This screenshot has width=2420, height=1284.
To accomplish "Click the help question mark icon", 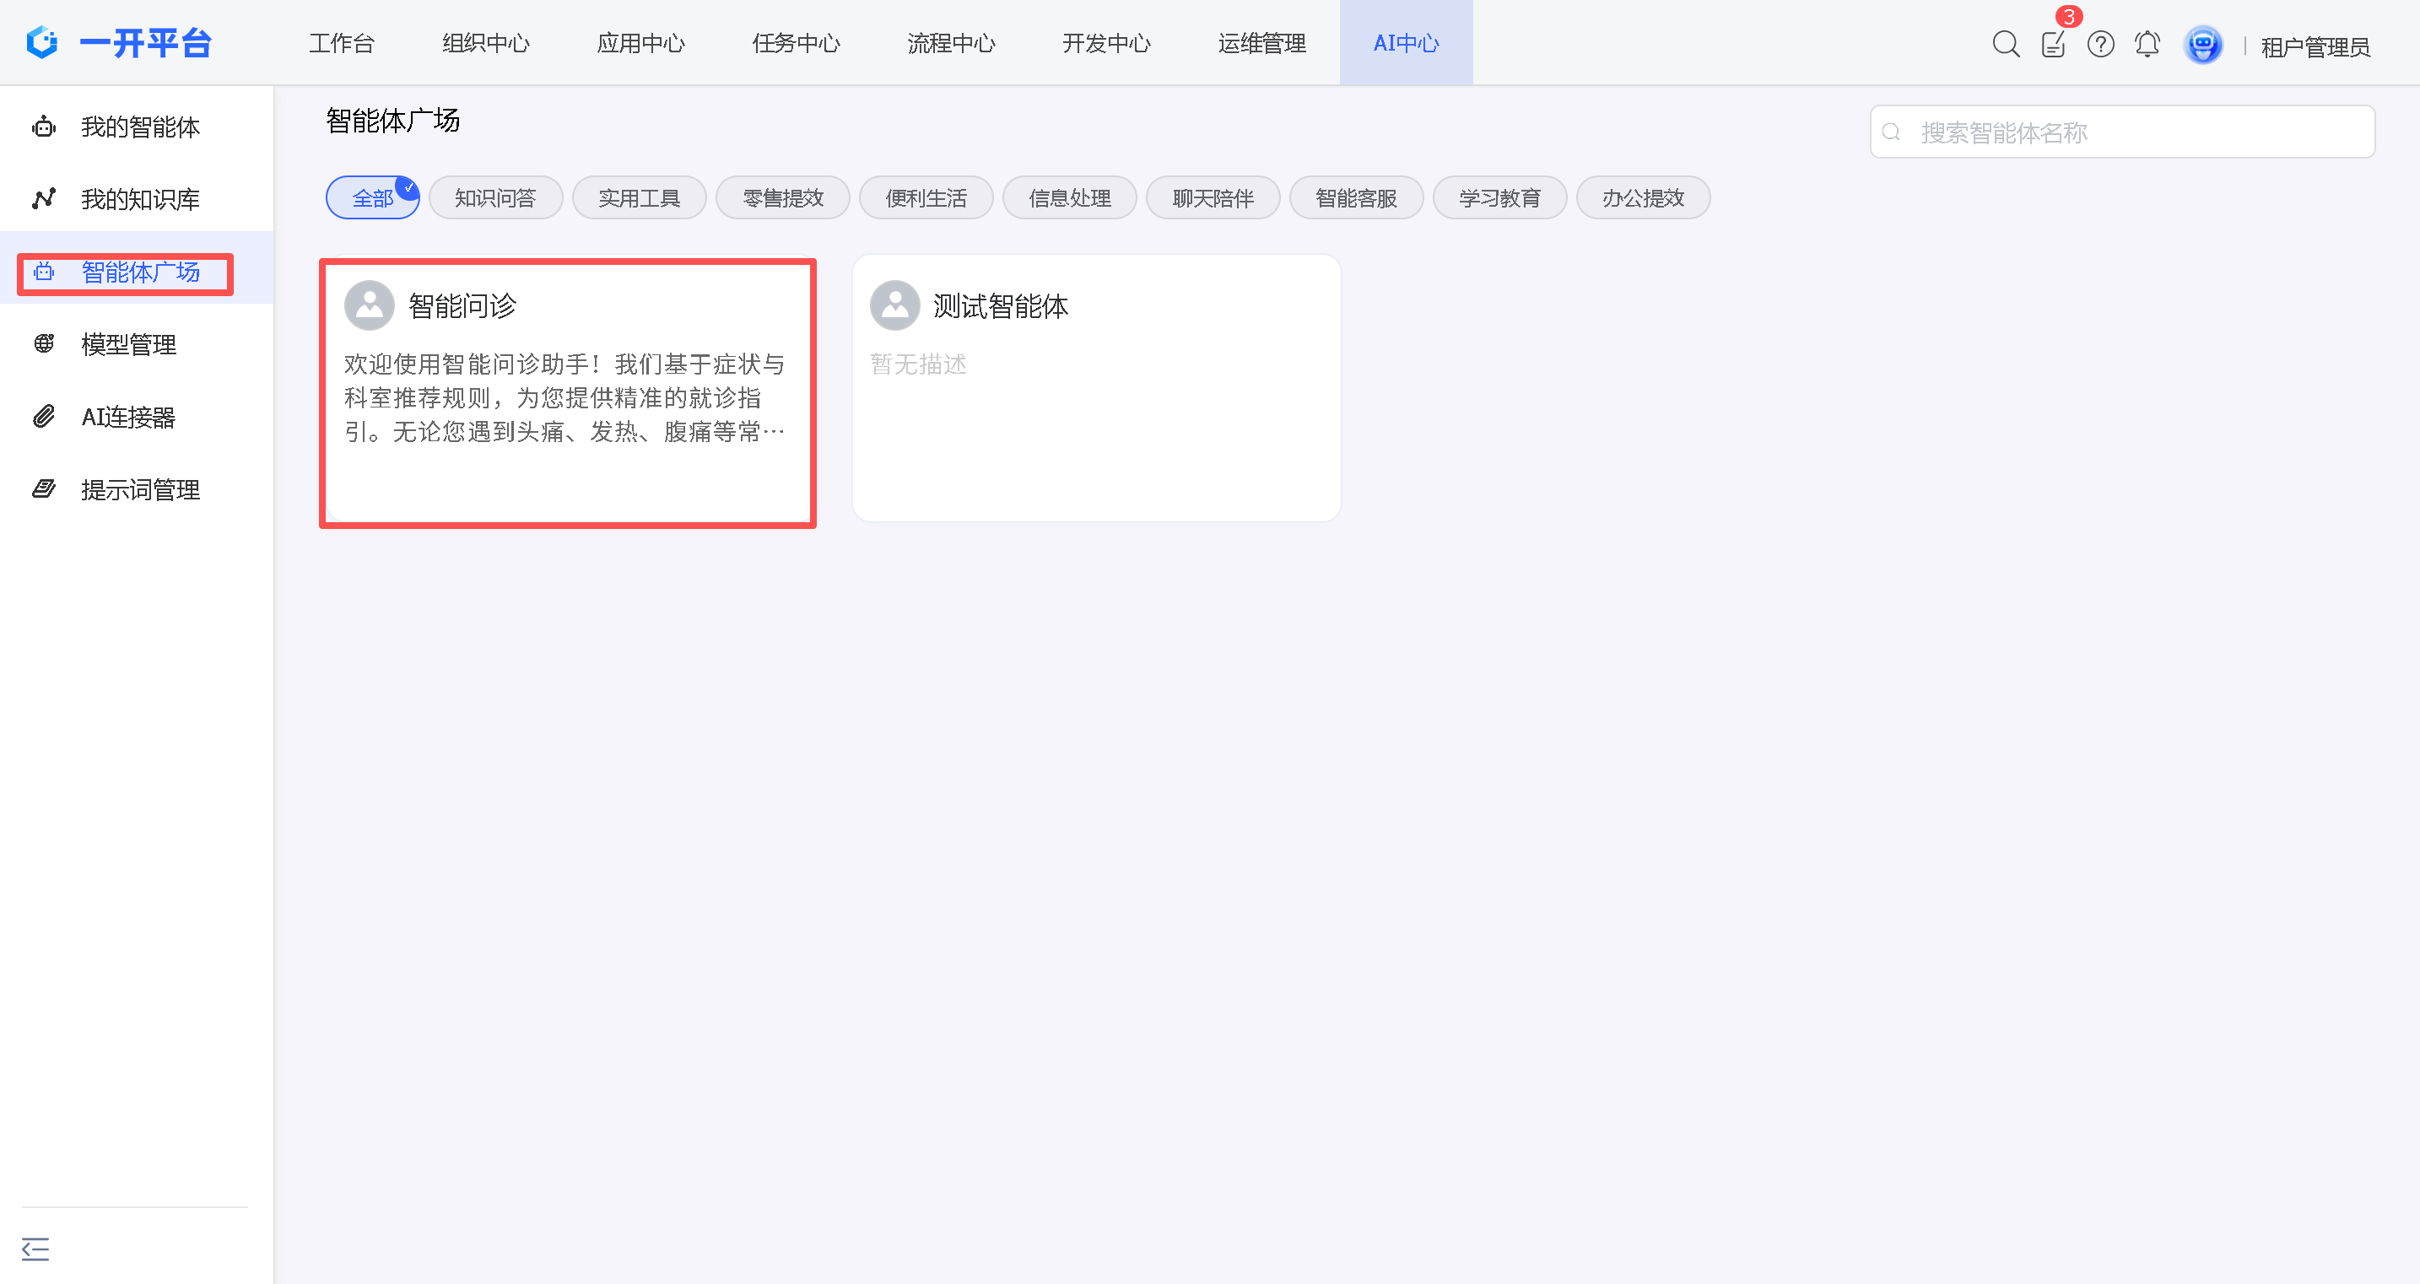I will tap(2100, 44).
